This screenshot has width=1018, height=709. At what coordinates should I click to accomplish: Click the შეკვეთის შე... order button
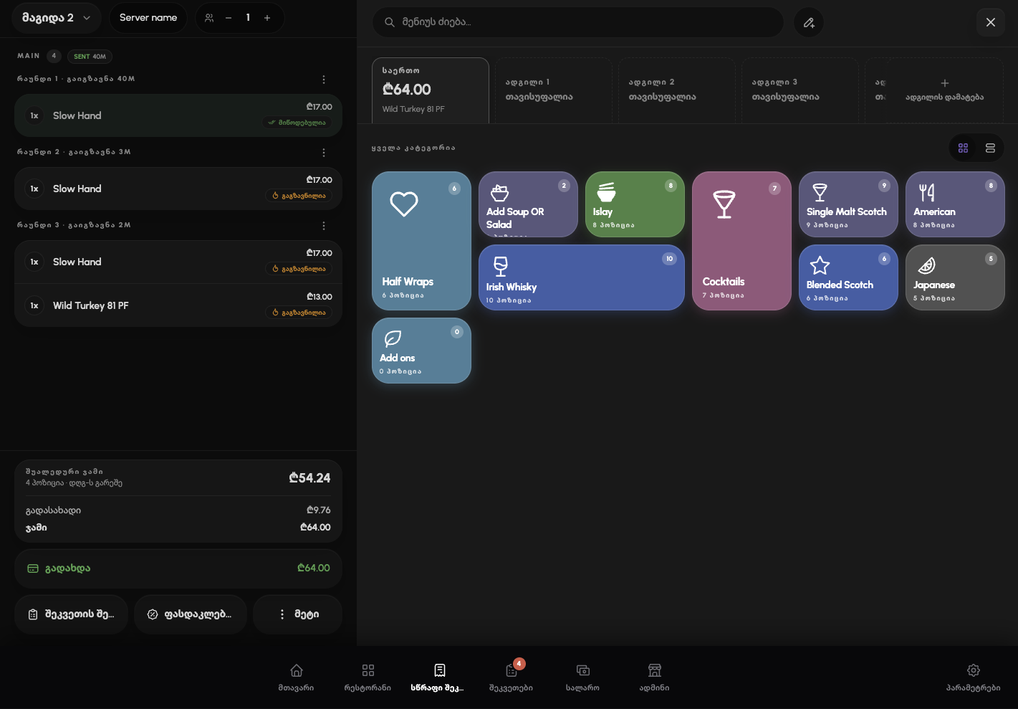(x=71, y=614)
